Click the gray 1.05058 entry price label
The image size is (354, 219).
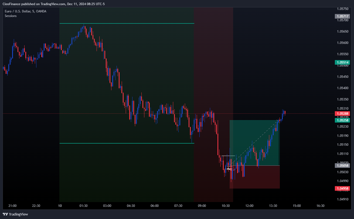(342, 165)
